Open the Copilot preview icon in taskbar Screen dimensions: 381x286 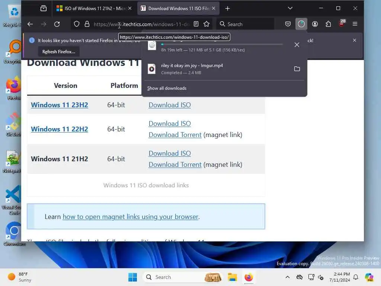(369, 277)
